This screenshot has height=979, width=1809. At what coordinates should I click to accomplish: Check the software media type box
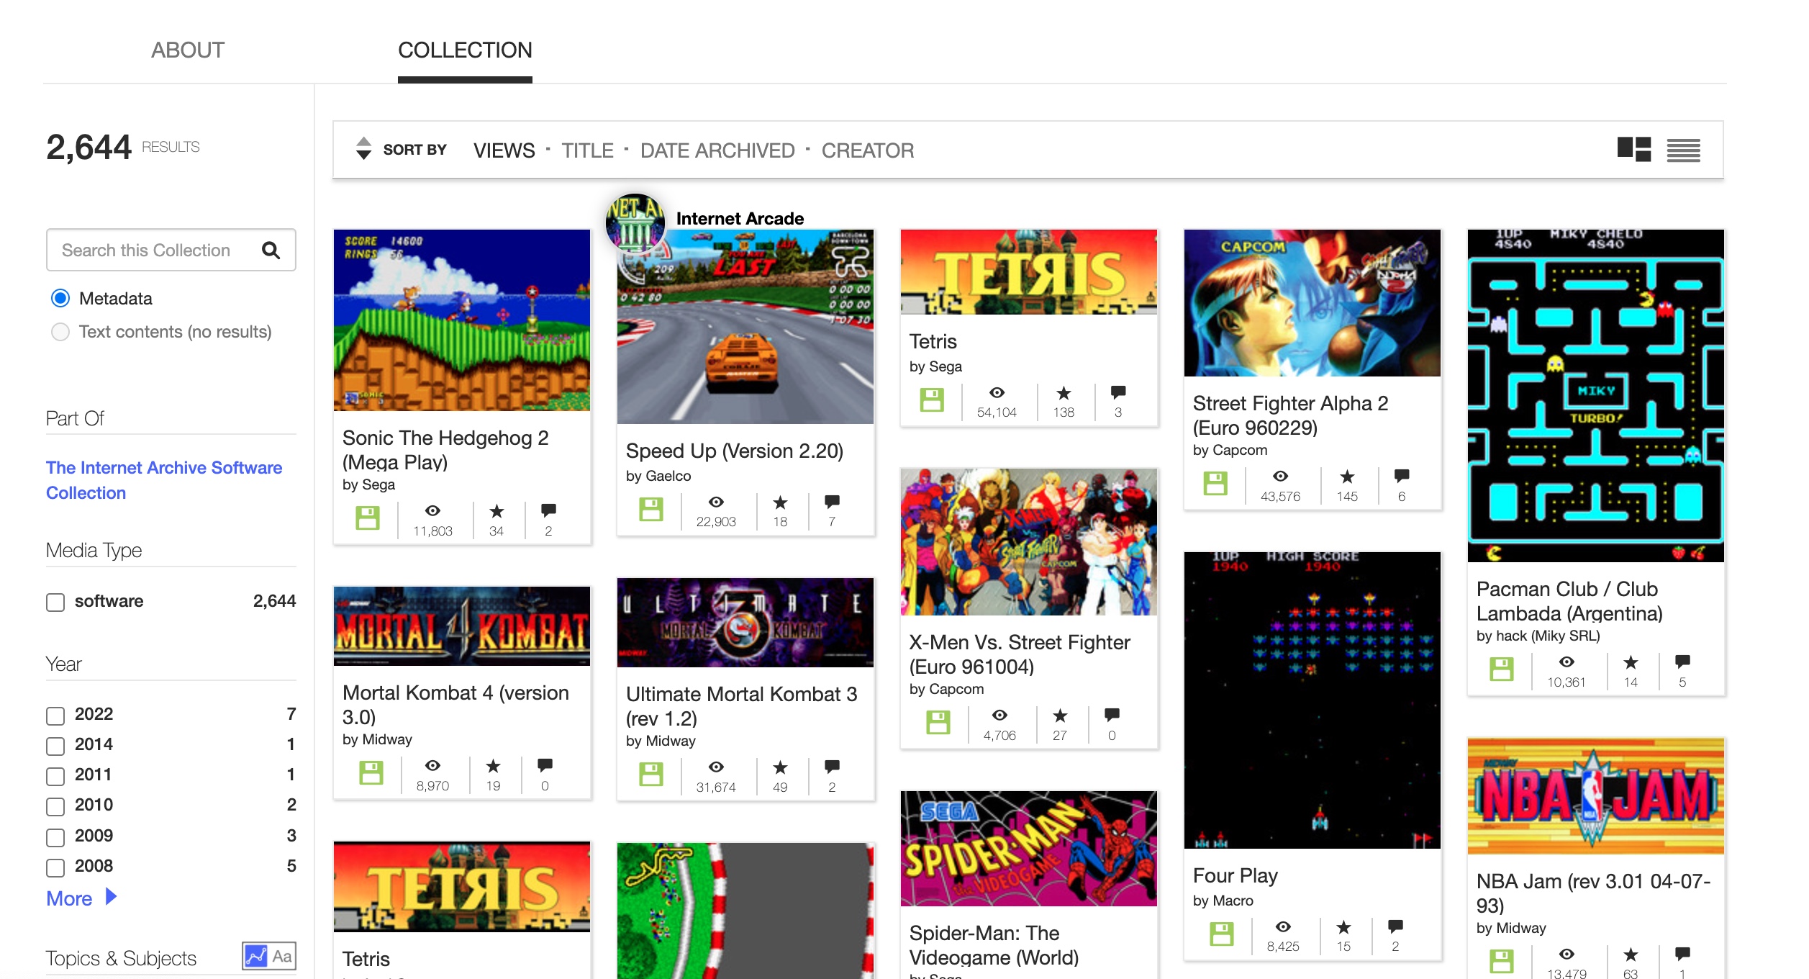[55, 602]
